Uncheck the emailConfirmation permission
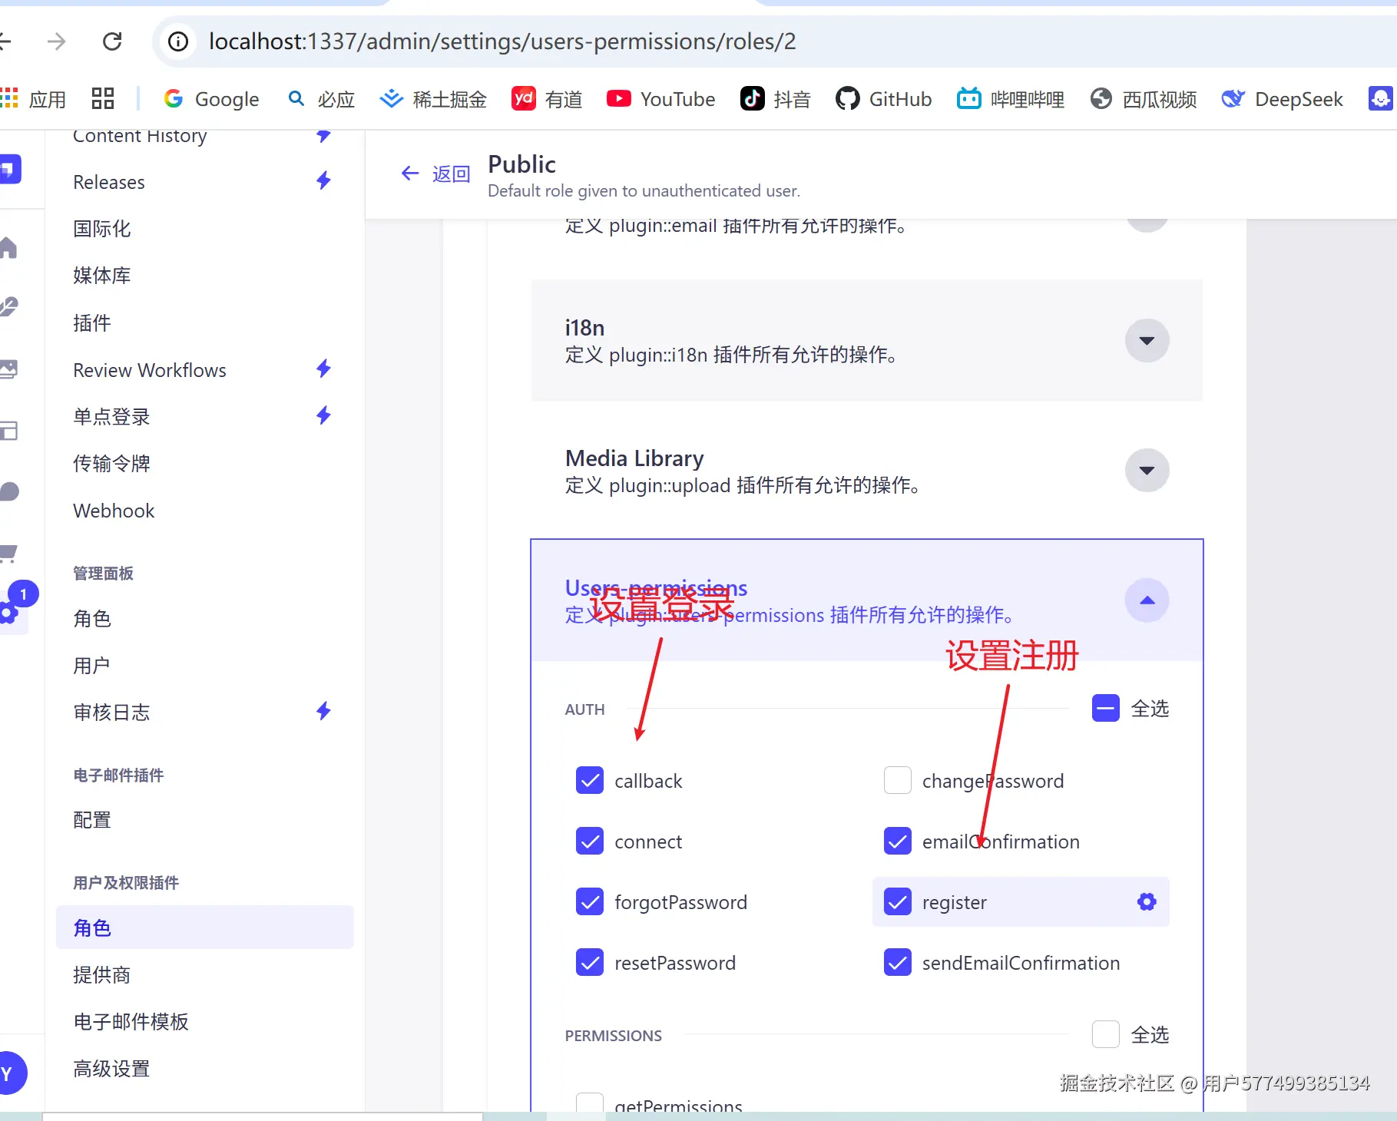Image resolution: width=1397 pixels, height=1121 pixels. (x=898, y=841)
